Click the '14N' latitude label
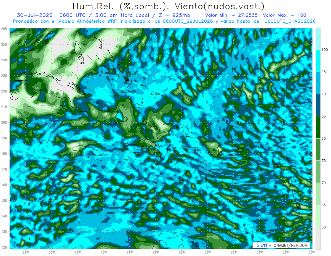This screenshot has height=256, width=331. pyautogui.click(x=4, y=216)
